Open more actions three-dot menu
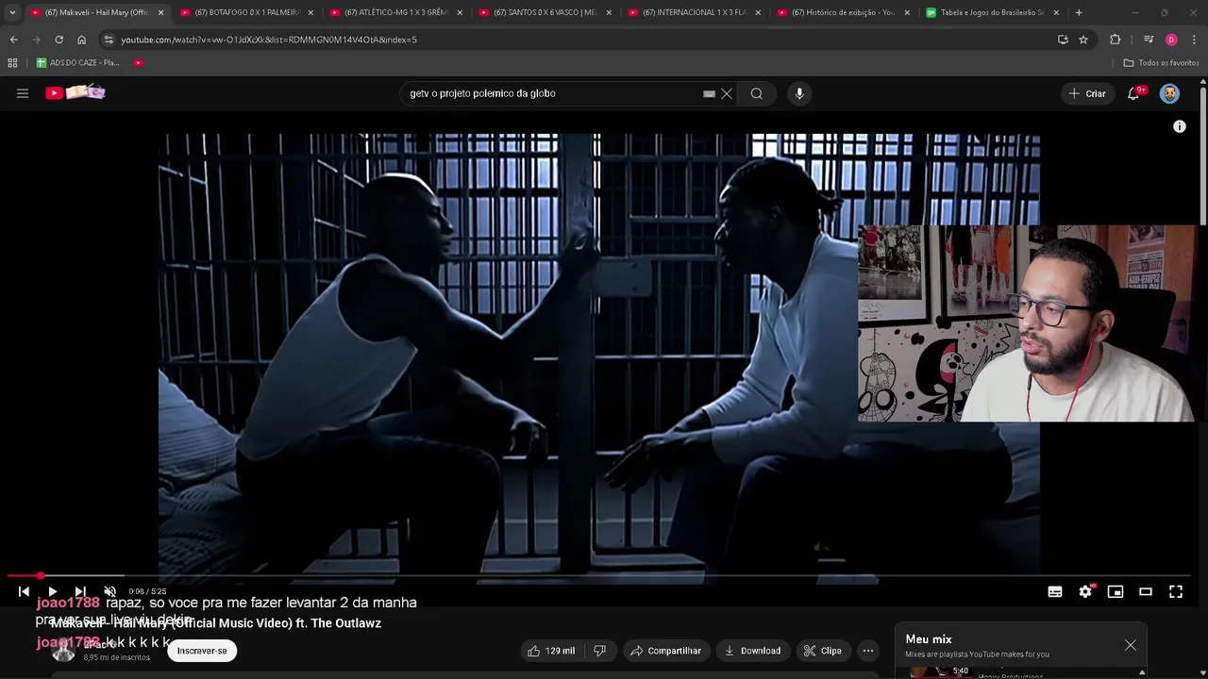This screenshot has height=679, width=1208. coord(868,651)
